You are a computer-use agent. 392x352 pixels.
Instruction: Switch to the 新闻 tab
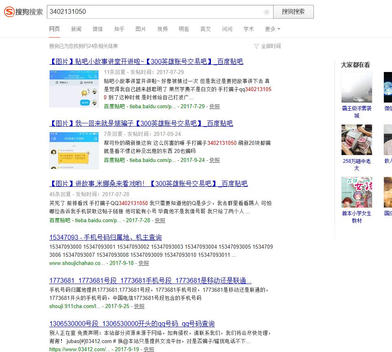tap(76, 29)
